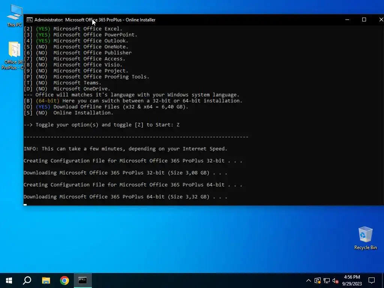Click 'Downloading ... 64-bit (Size 3,32 GB)' line

pyautogui.click(x=125, y=196)
